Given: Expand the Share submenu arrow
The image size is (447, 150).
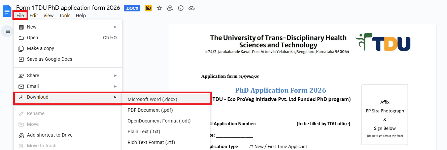Looking at the screenshot, I should (115, 76).
